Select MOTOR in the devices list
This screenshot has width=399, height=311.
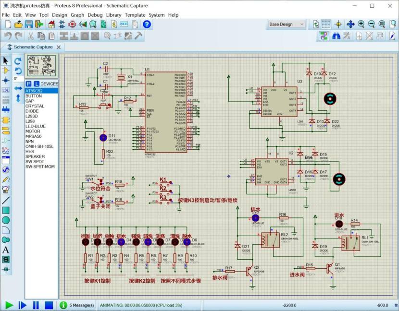(x=33, y=131)
